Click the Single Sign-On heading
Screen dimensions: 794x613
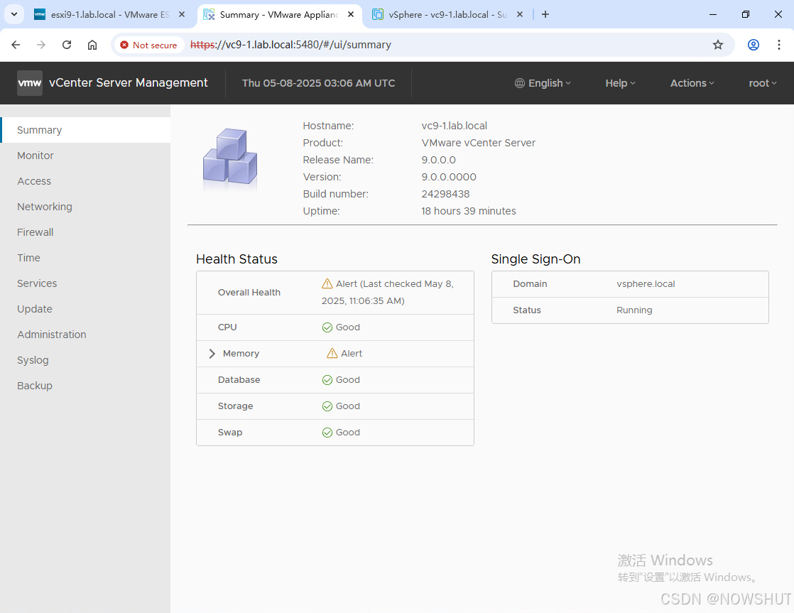tap(535, 259)
